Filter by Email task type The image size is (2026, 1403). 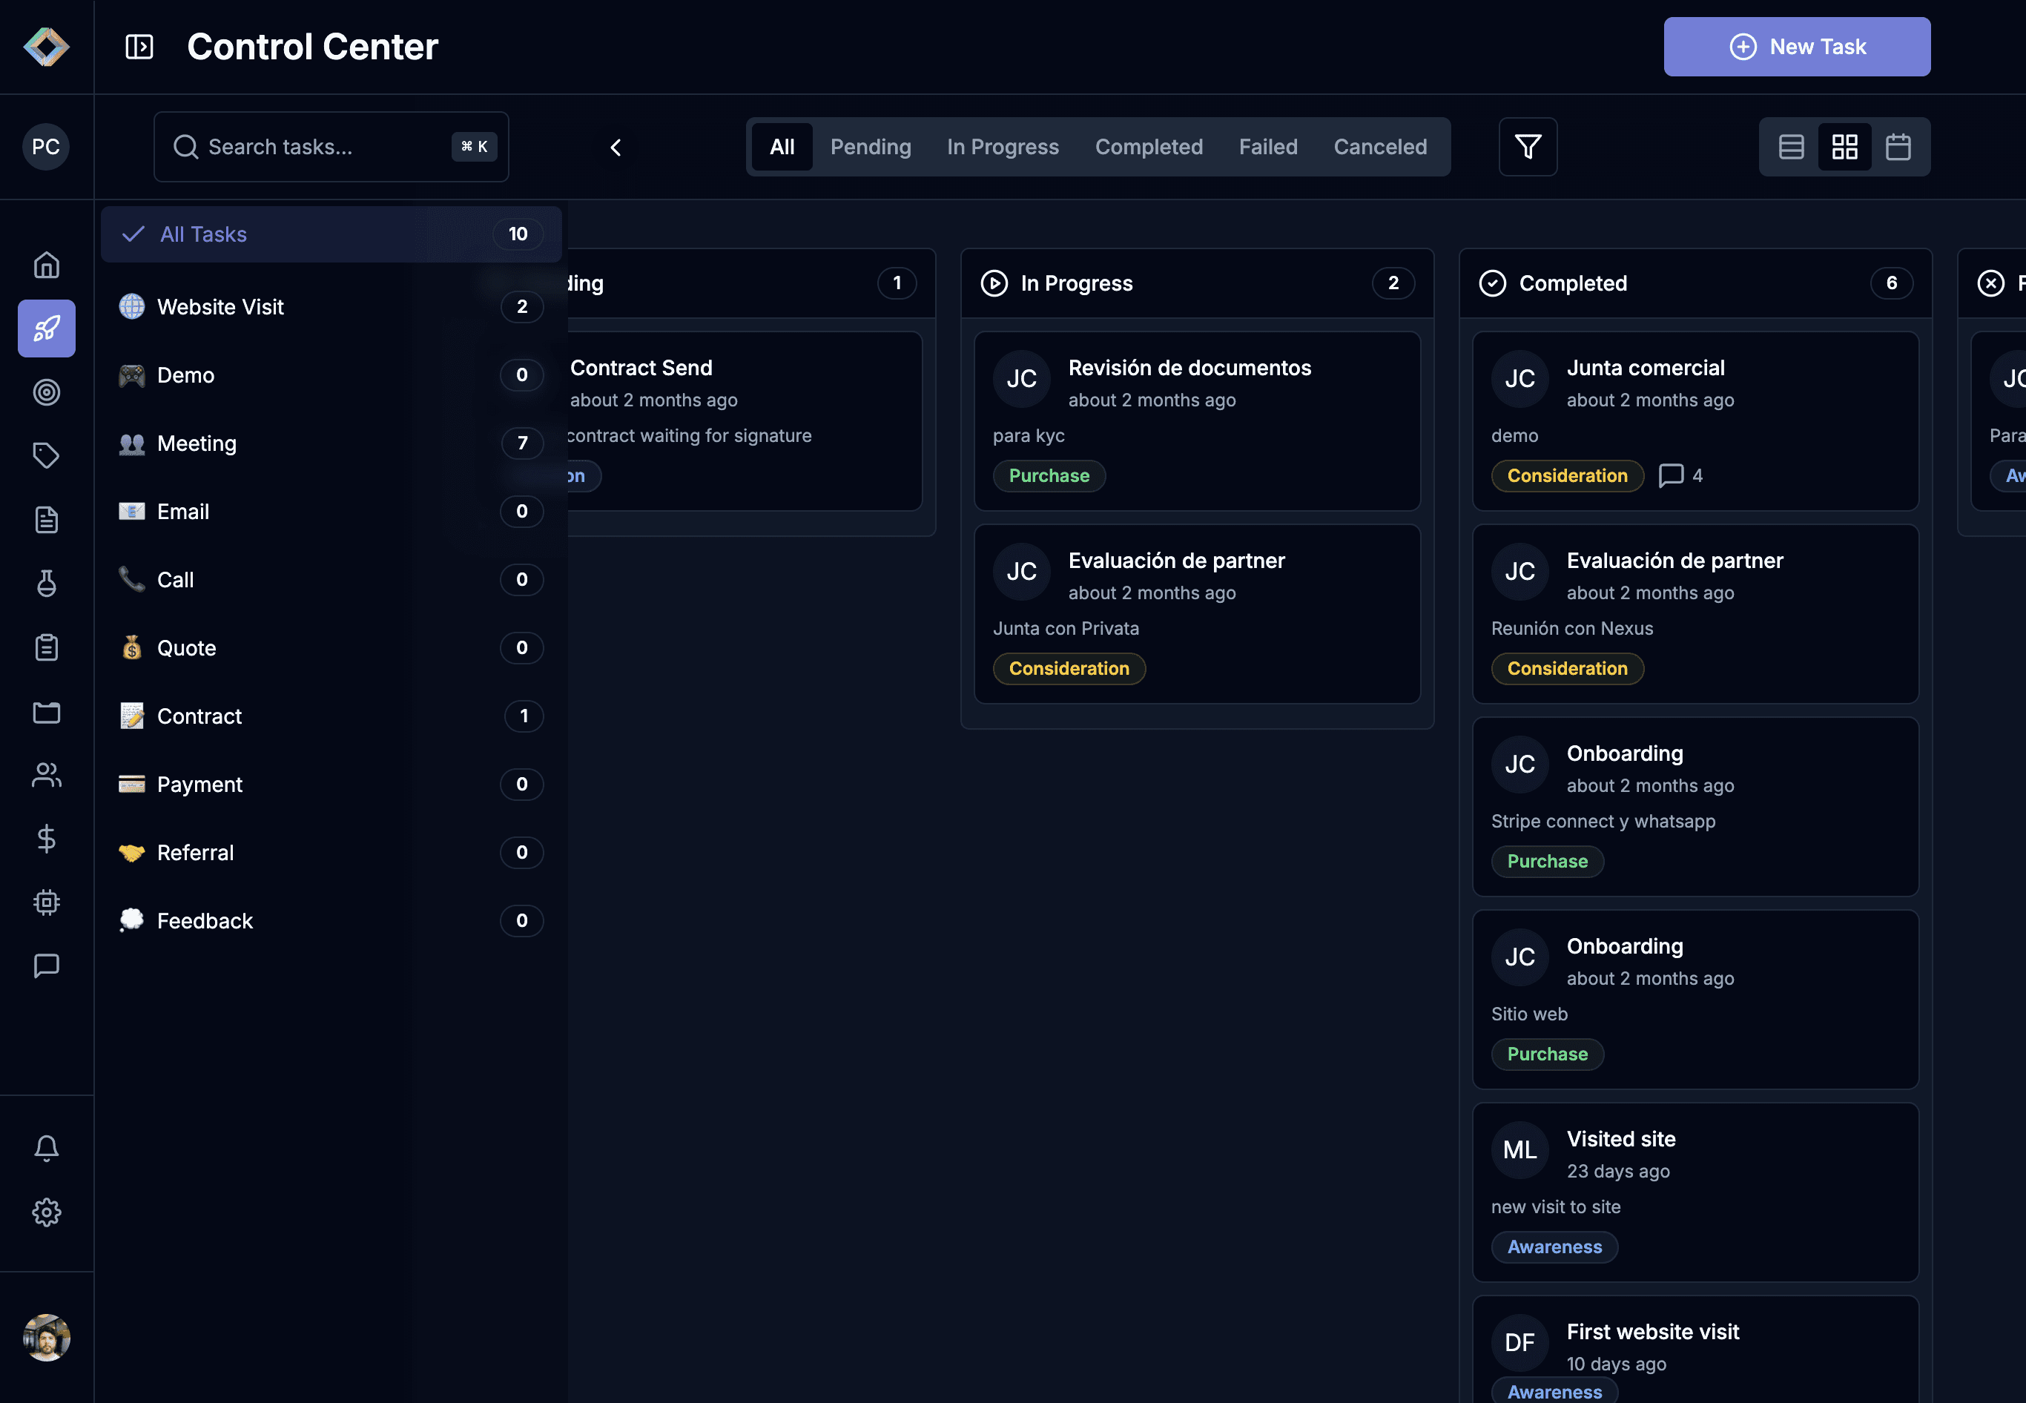coord(331,512)
